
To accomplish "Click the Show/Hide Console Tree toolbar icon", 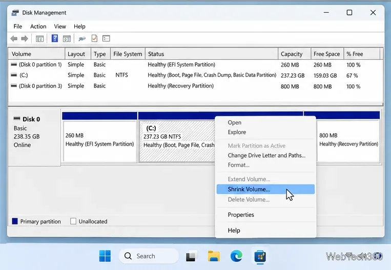I will [39, 38].
